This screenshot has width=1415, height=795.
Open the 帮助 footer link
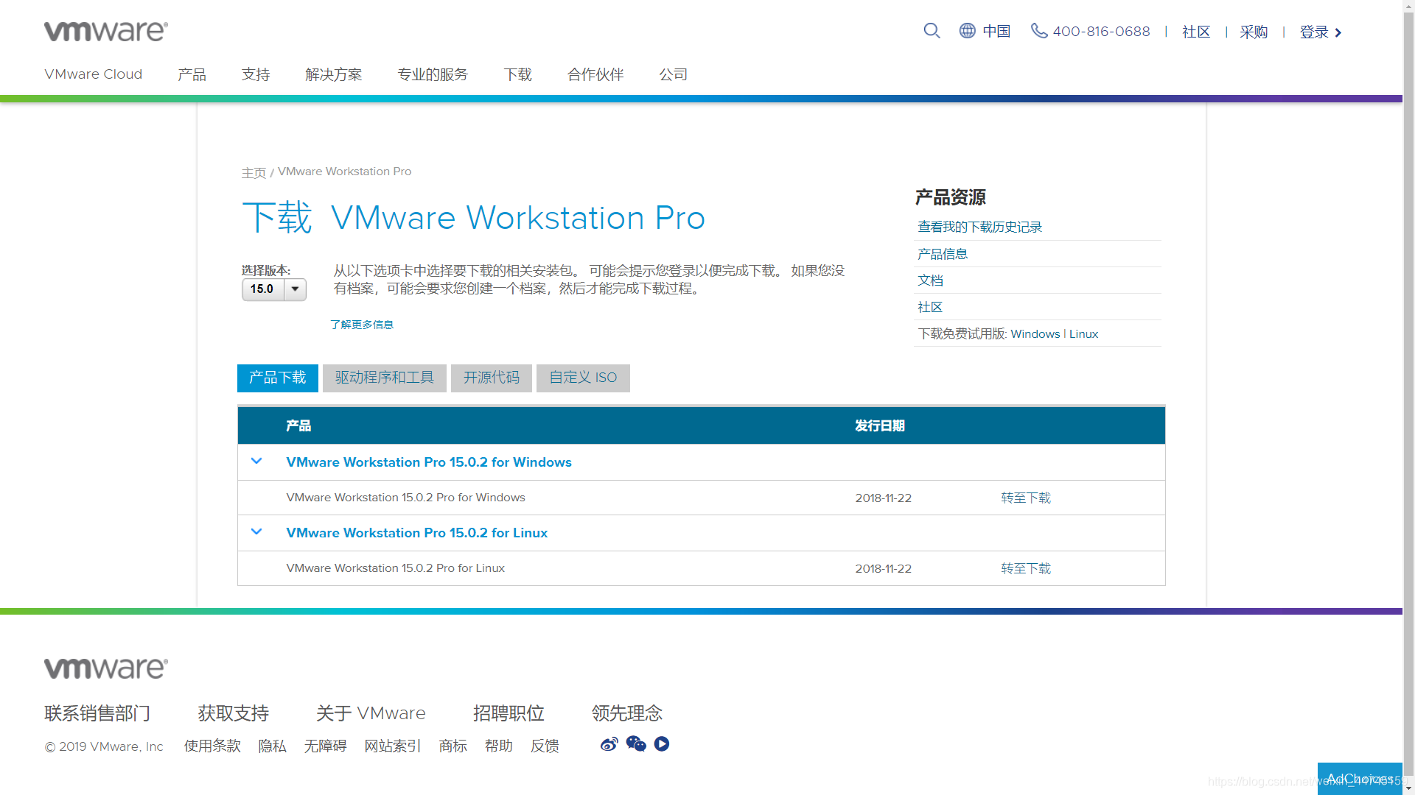click(x=499, y=746)
